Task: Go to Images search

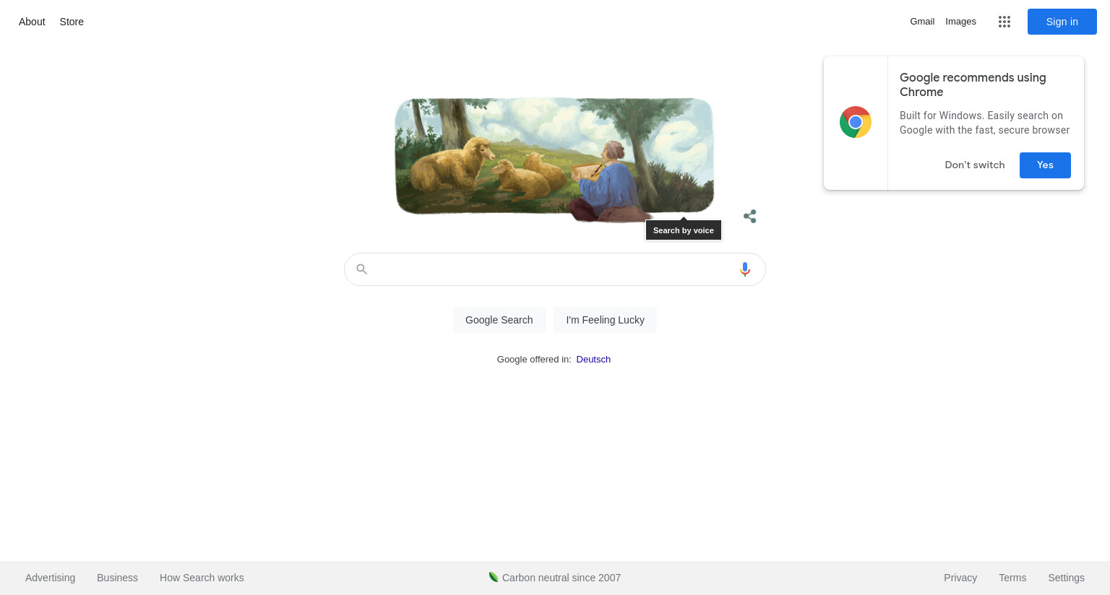Action: 960,22
